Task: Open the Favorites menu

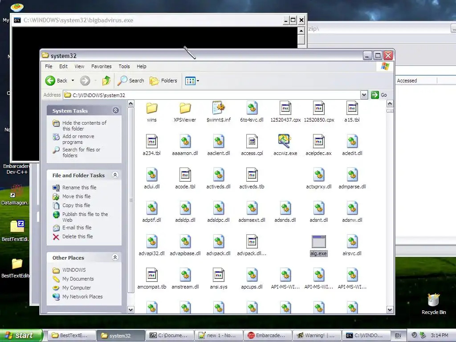Action: (x=101, y=66)
